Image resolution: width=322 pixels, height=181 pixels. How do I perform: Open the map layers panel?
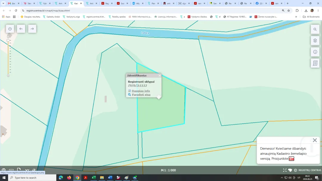pos(315,40)
